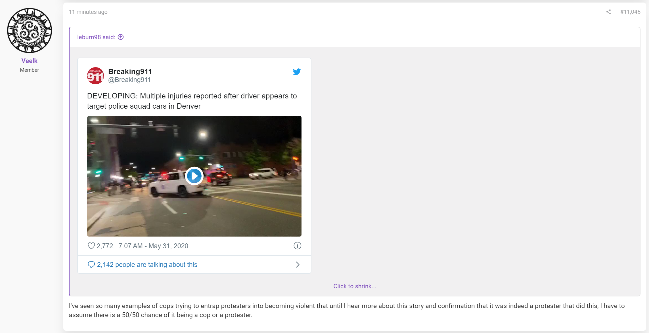Jump to leburn98's original post arrow icon
The height and width of the screenshot is (333, 649).
(x=121, y=37)
